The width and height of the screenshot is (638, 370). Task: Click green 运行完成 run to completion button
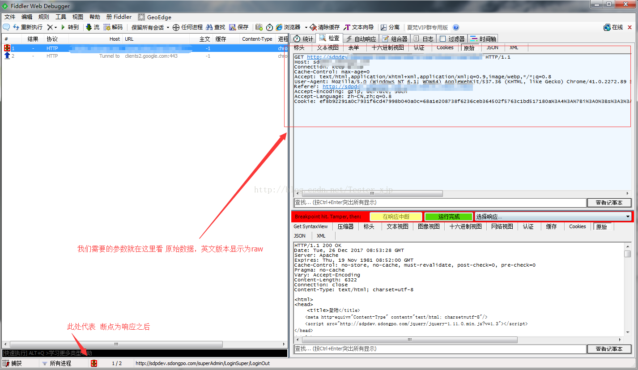(449, 217)
